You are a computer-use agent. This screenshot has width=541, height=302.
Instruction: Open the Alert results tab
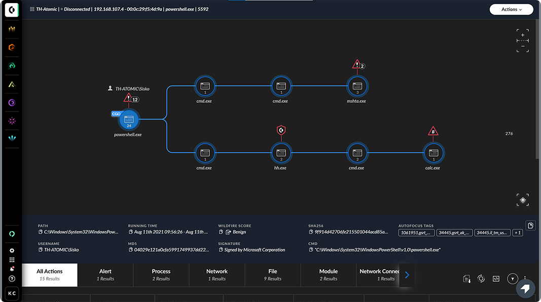click(105, 275)
